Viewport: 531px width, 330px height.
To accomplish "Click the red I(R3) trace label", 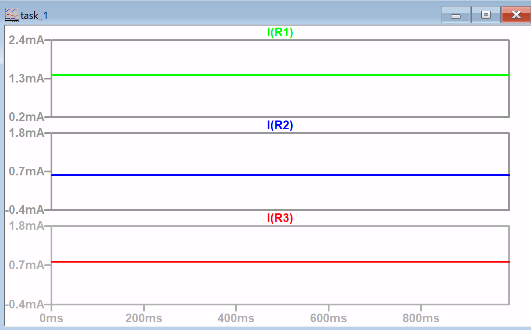I will (x=280, y=219).
